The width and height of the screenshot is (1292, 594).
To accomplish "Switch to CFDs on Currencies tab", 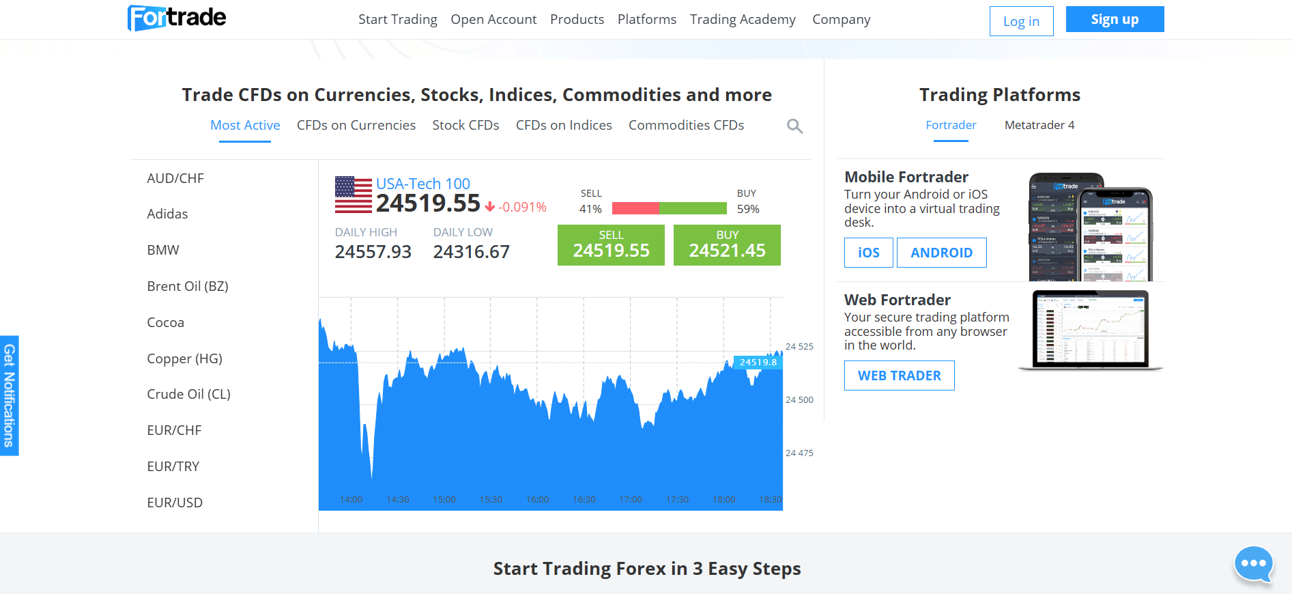I will 356,125.
